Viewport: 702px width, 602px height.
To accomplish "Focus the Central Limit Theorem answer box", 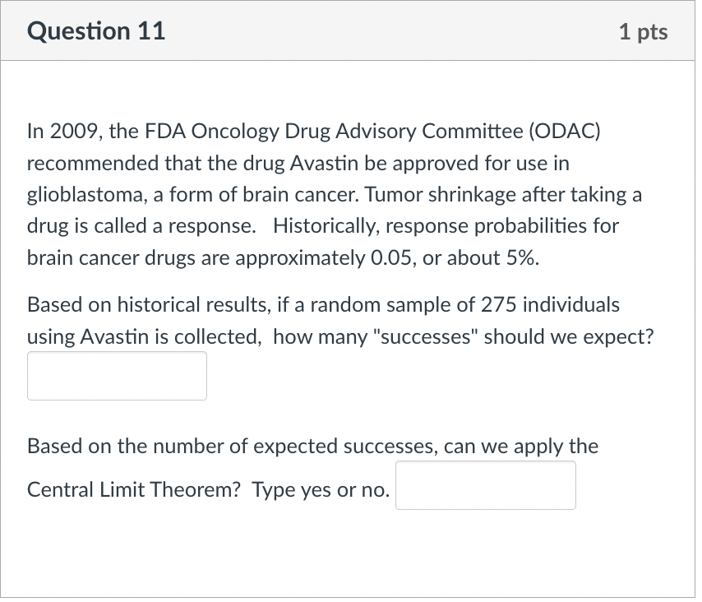I will click(486, 485).
